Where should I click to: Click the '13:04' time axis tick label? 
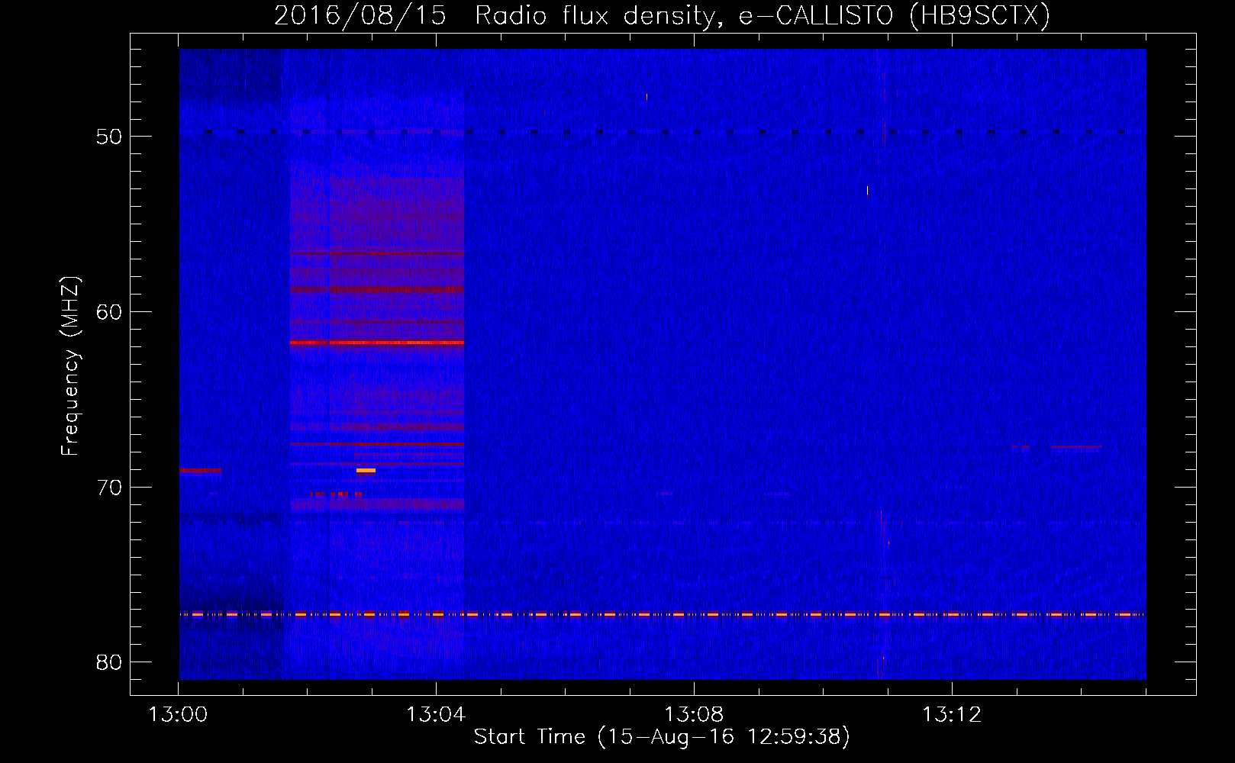click(436, 715)
